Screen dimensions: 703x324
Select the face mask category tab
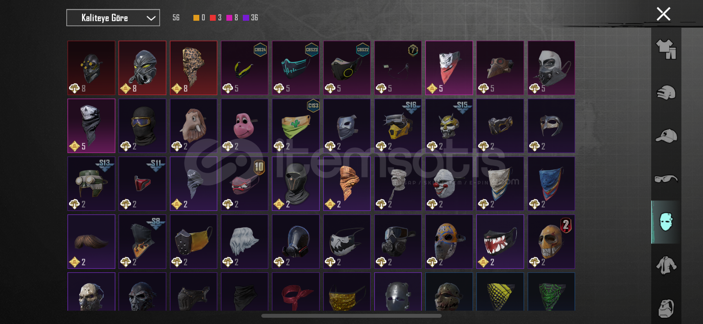666,222
